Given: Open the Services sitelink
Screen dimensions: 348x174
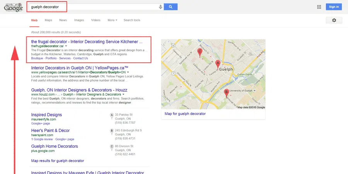Looking at the screenshot, I should (x=65, y=58).
